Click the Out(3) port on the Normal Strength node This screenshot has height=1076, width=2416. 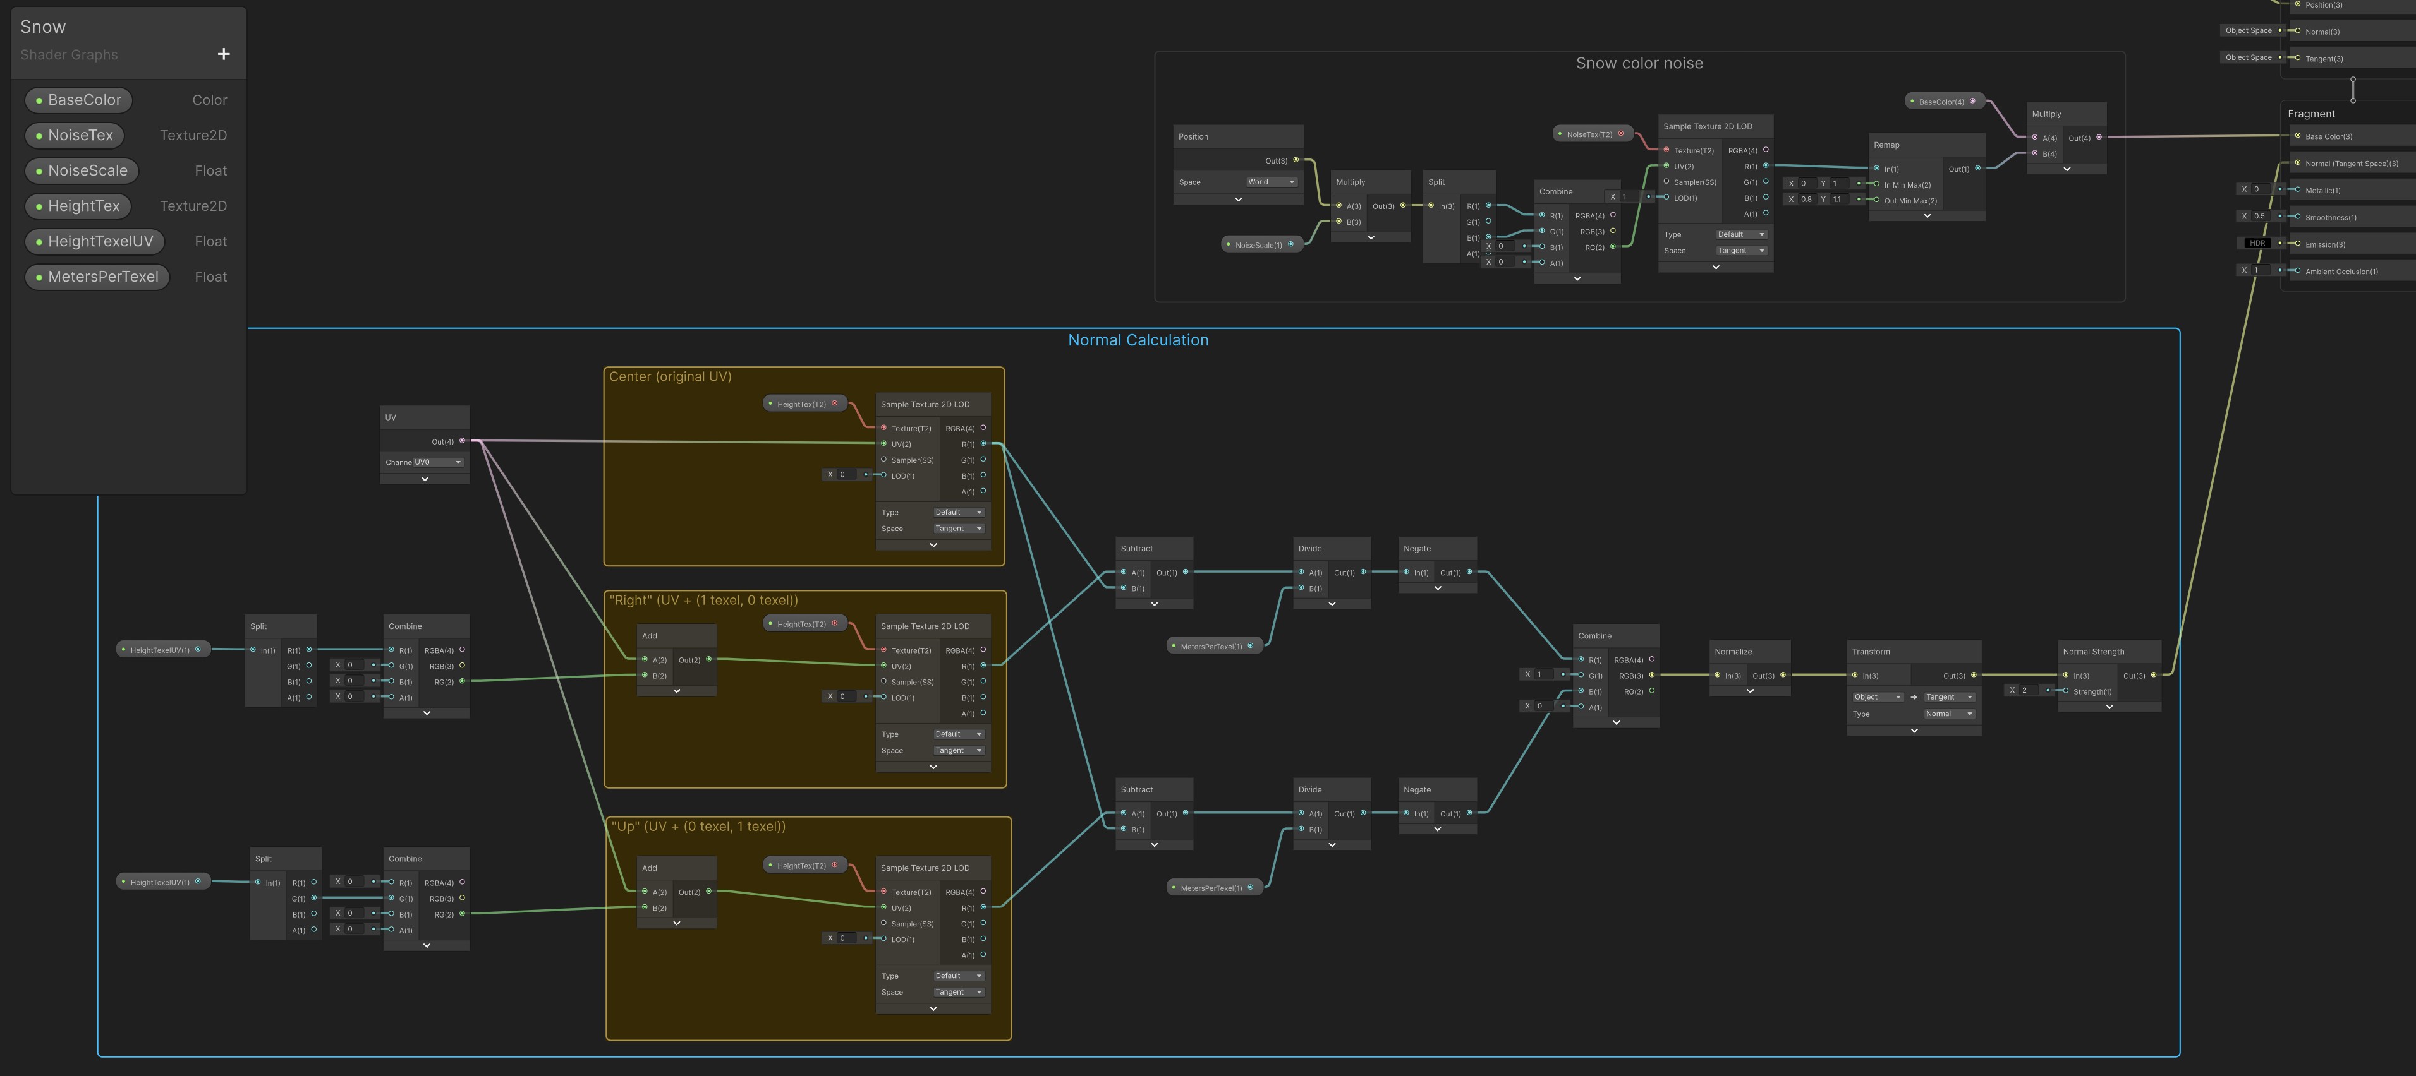click(2153, 675)
